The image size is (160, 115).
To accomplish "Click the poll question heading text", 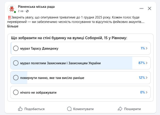I will pos(69,38).
